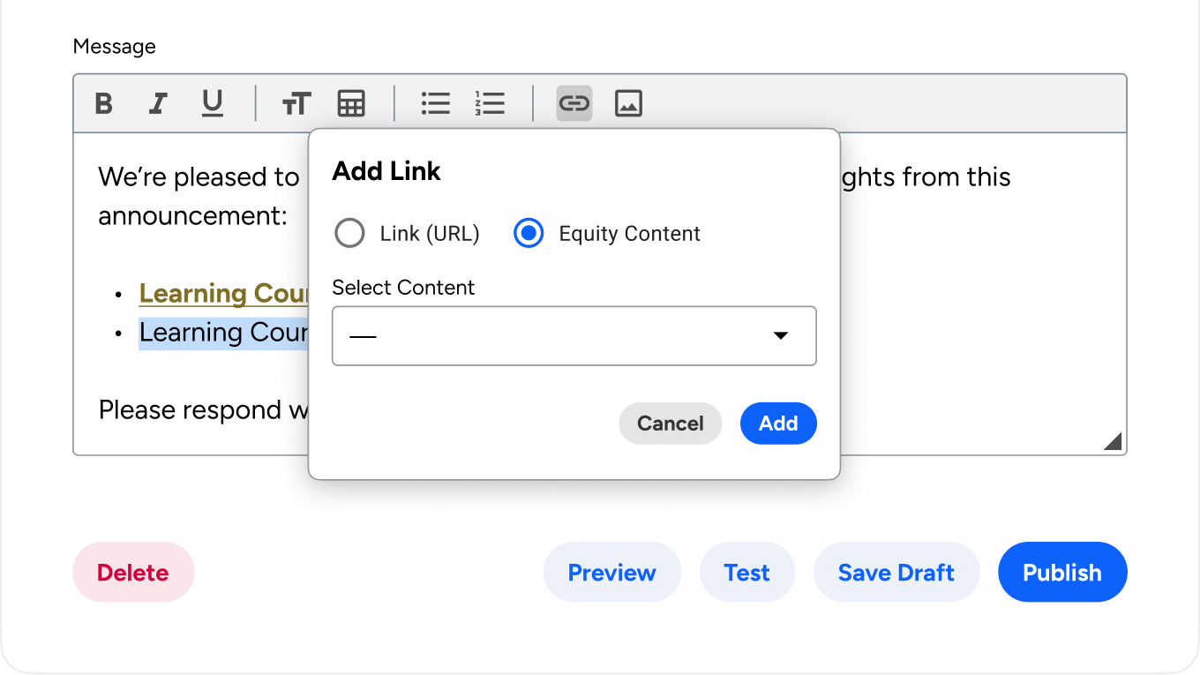The height and width of the screenshot is (675, 1200).
Task: Cancel the Add Link dialog
Action: [x=670, y=424]
